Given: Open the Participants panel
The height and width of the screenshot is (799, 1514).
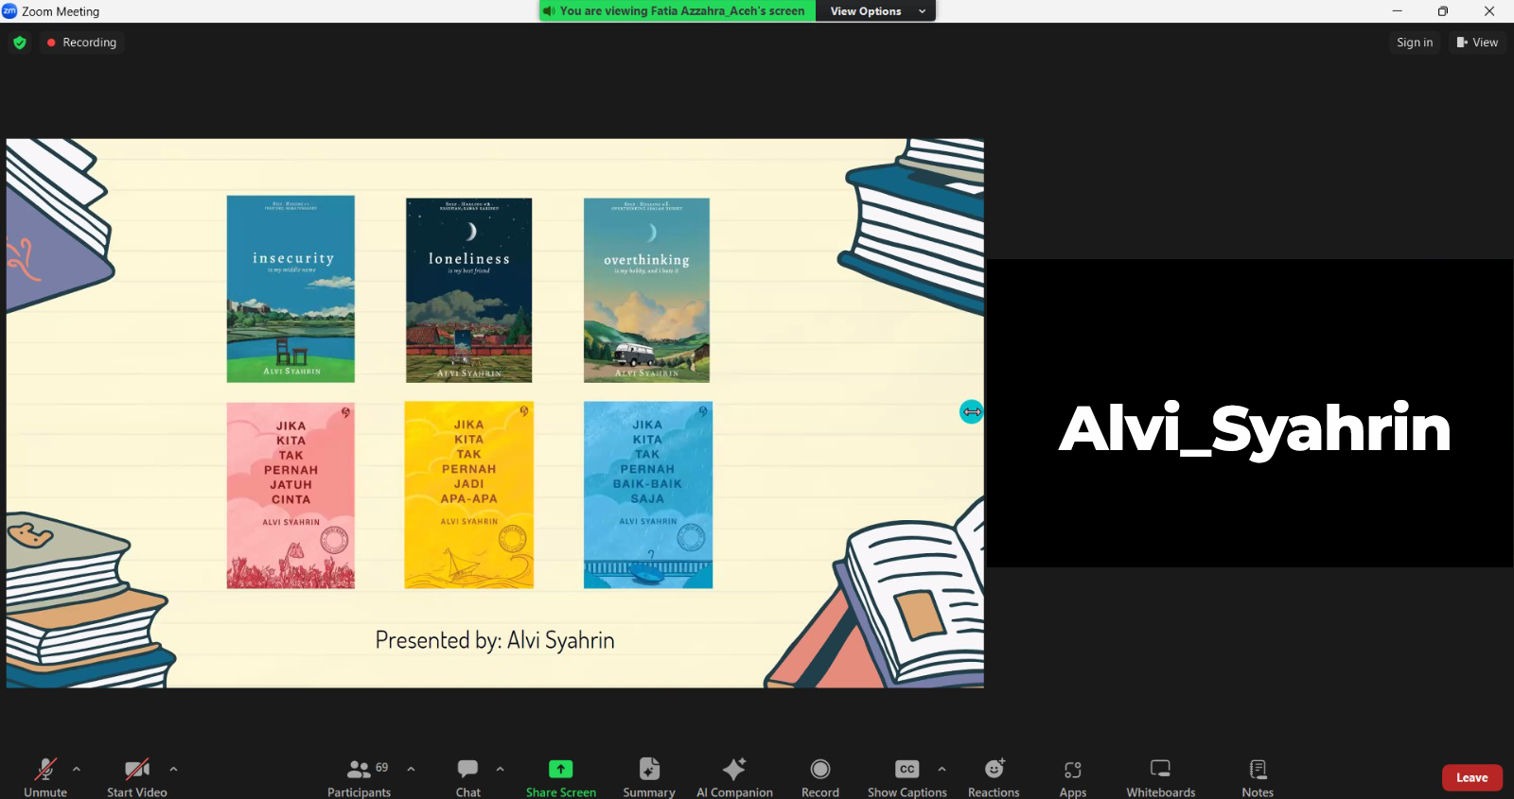Looking at the screenshot, I should [359, 777].
